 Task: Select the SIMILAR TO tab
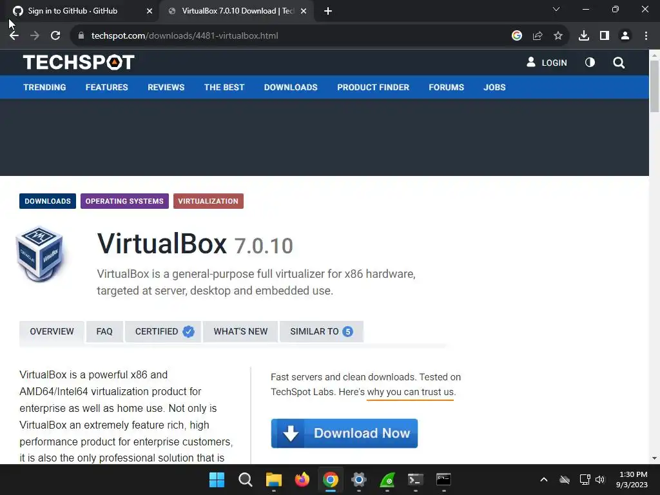[321, 332]
